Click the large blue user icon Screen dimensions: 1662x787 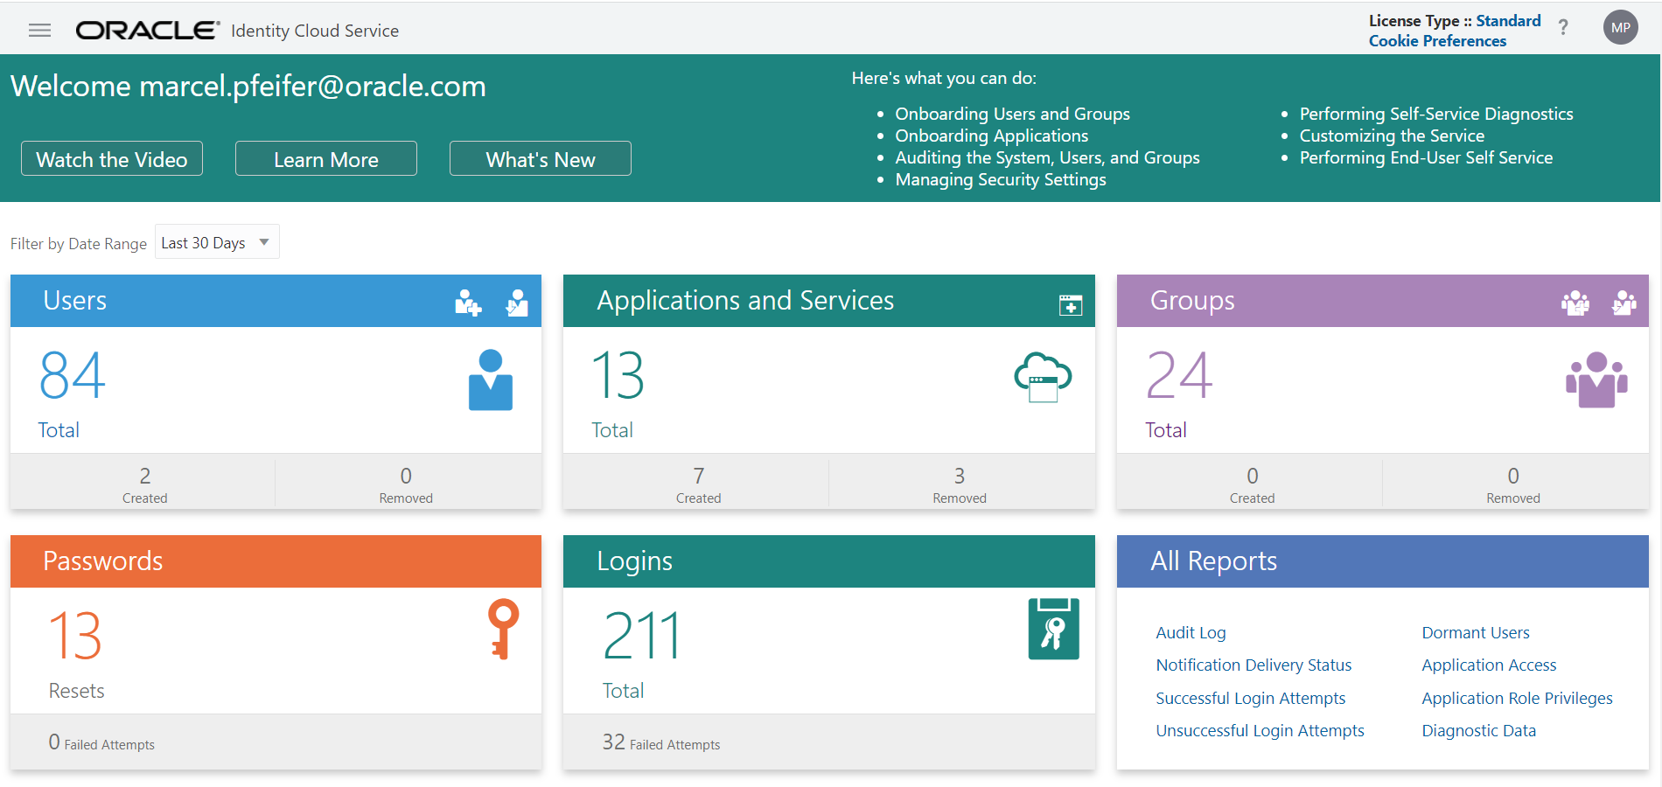click(491, 380)
